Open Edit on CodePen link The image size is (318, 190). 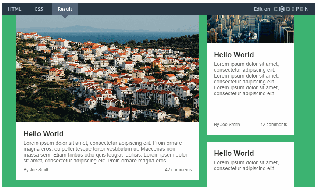click(281, 9)
